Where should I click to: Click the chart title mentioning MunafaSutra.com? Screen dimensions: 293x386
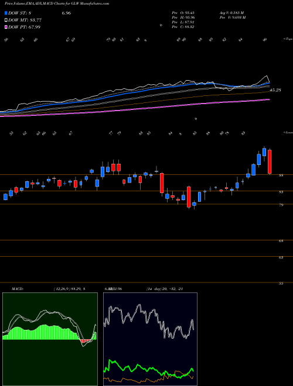tap(57, 4)
